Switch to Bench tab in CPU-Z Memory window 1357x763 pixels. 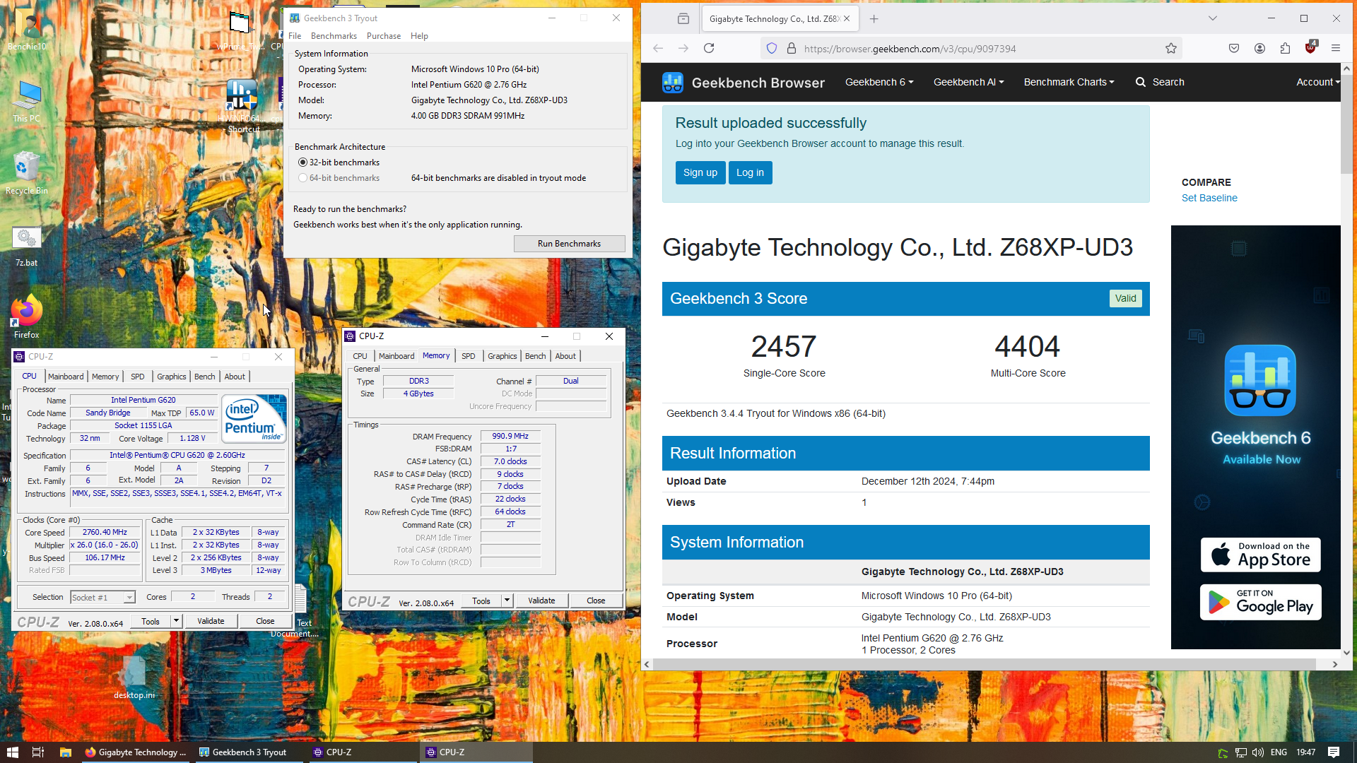(535, 356)
